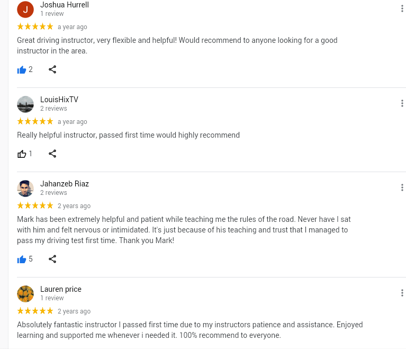This screenshot has width=406, height=349.
Task: Open Lauren price's reviewer name link
Action: 61,289
